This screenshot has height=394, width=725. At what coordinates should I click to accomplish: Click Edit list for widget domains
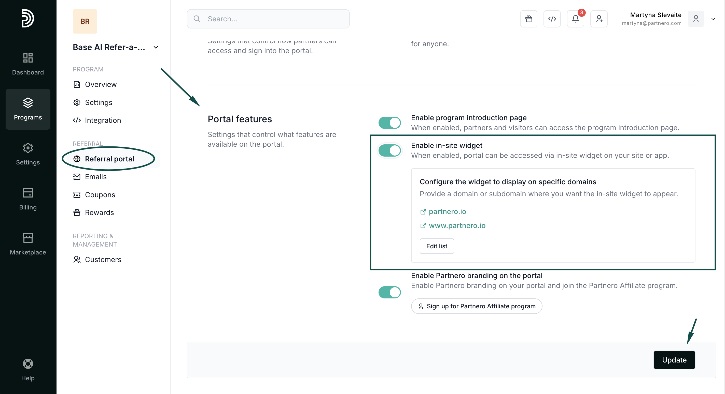click(436, 246)
